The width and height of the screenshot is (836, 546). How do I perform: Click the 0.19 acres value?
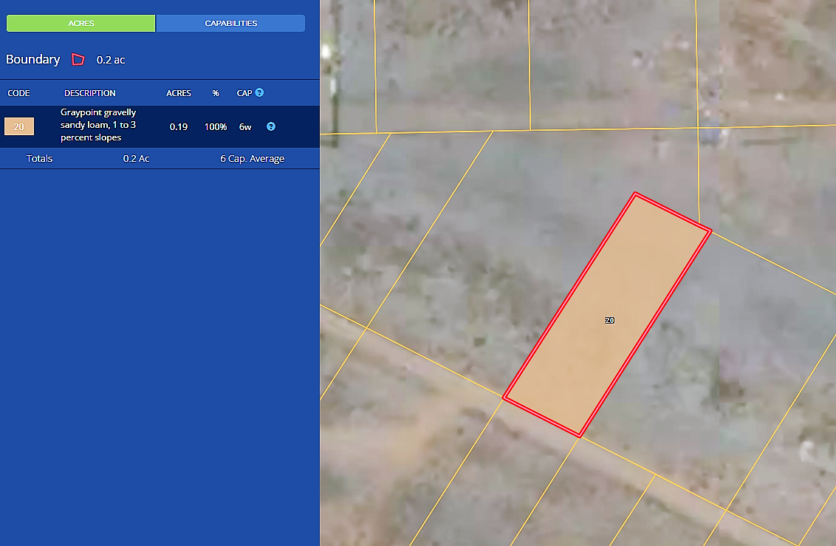pyautogui.click(x=179, y=127)
